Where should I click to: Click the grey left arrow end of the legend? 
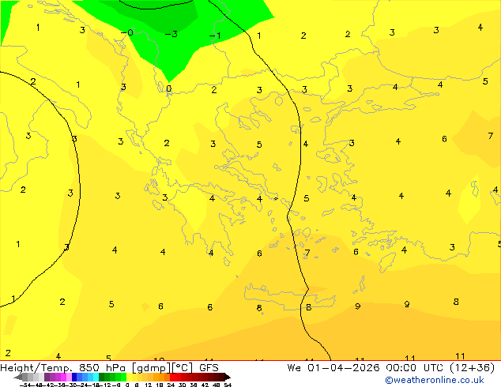(18, 377)
